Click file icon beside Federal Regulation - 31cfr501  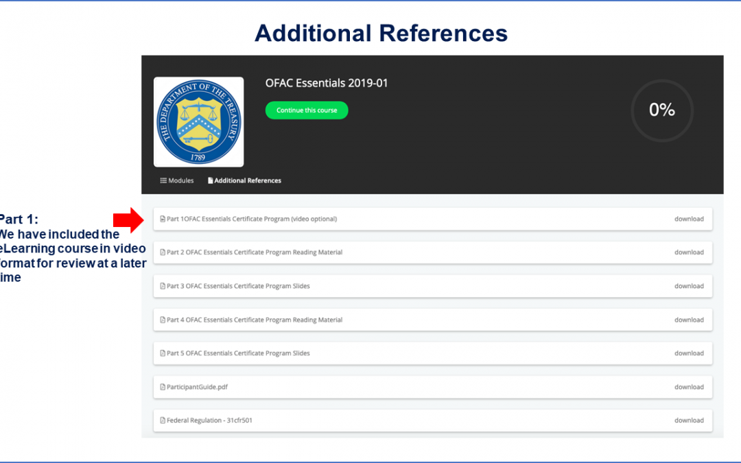point(163,420)
